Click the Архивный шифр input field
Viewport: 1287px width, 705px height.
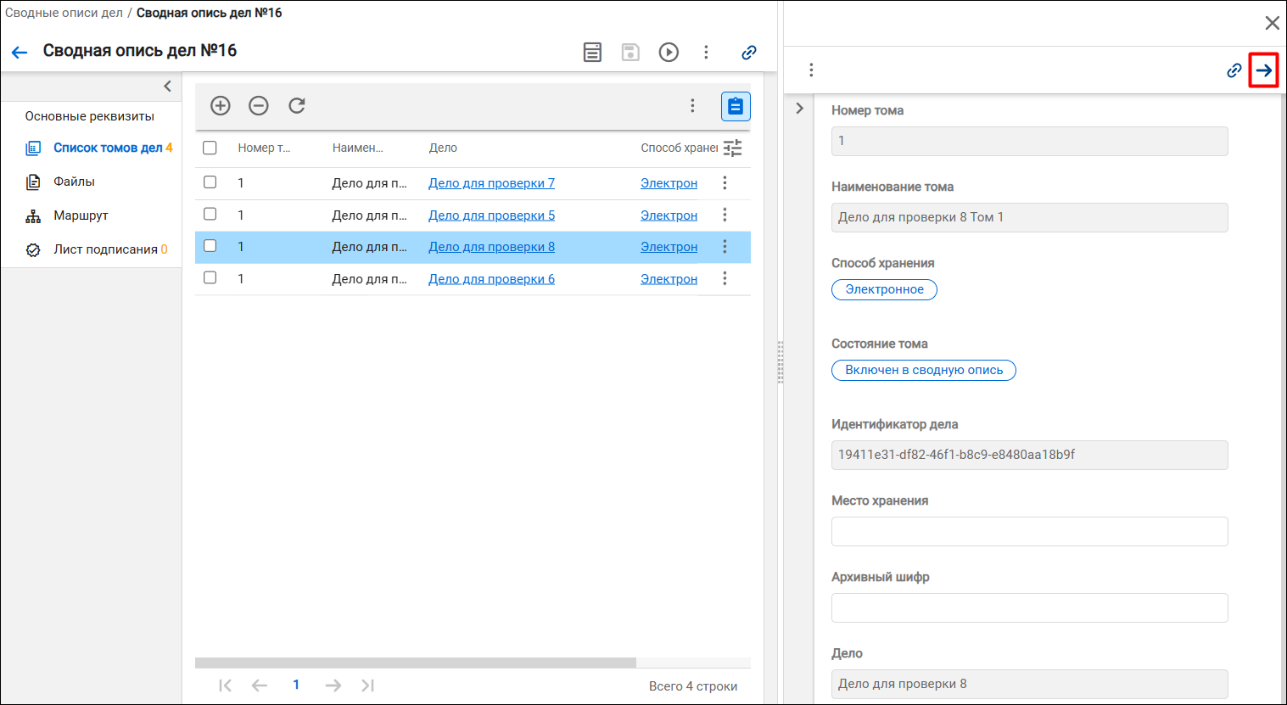coord(1029,607)
